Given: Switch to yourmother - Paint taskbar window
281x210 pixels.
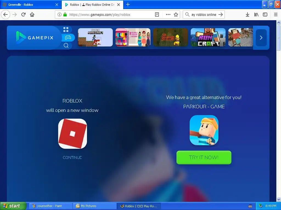Looking at the screenshot, I should (x=51, y=206).
